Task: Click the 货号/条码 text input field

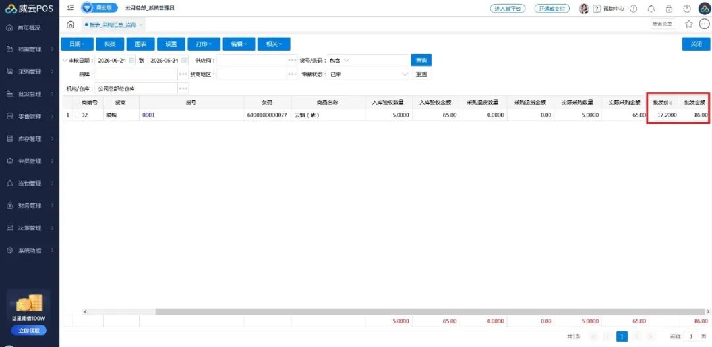Action: pyautogui.click(x=380, y=61)
